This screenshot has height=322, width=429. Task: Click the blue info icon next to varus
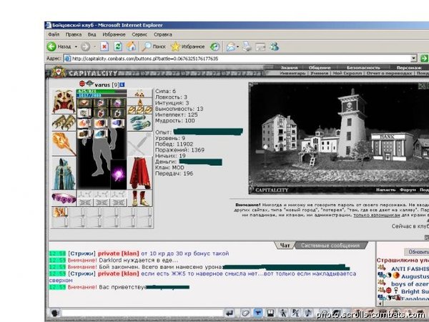pyautogui.click(x=122, y=84)
